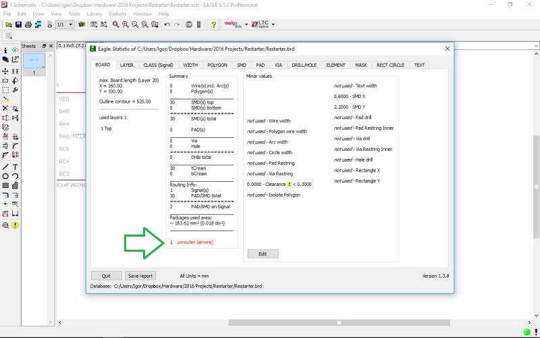Screen dimensions: 540x338
Task: Select the Show (eye) tool
Action: [15, 50]
